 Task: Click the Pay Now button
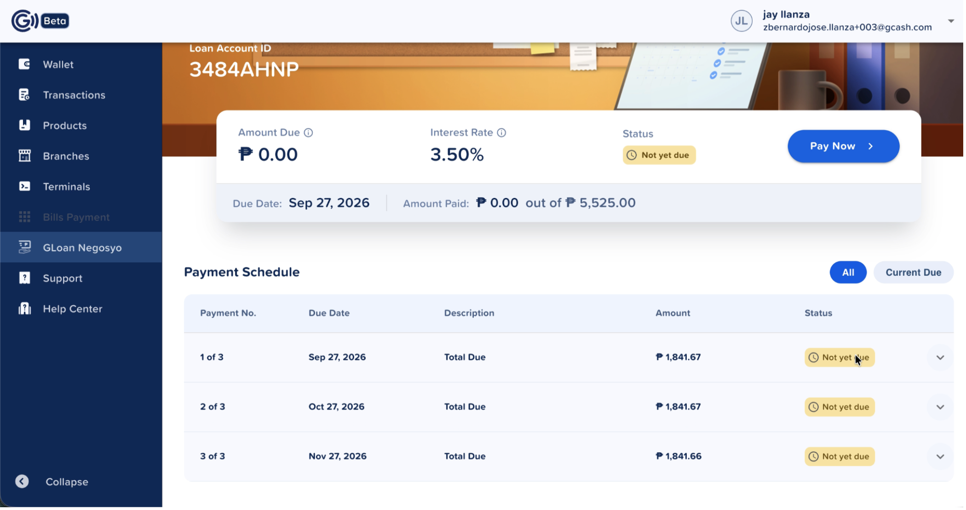pos(844,146)
